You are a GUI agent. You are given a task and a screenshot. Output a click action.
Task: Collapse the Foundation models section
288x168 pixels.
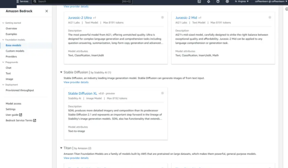[3, 40]
